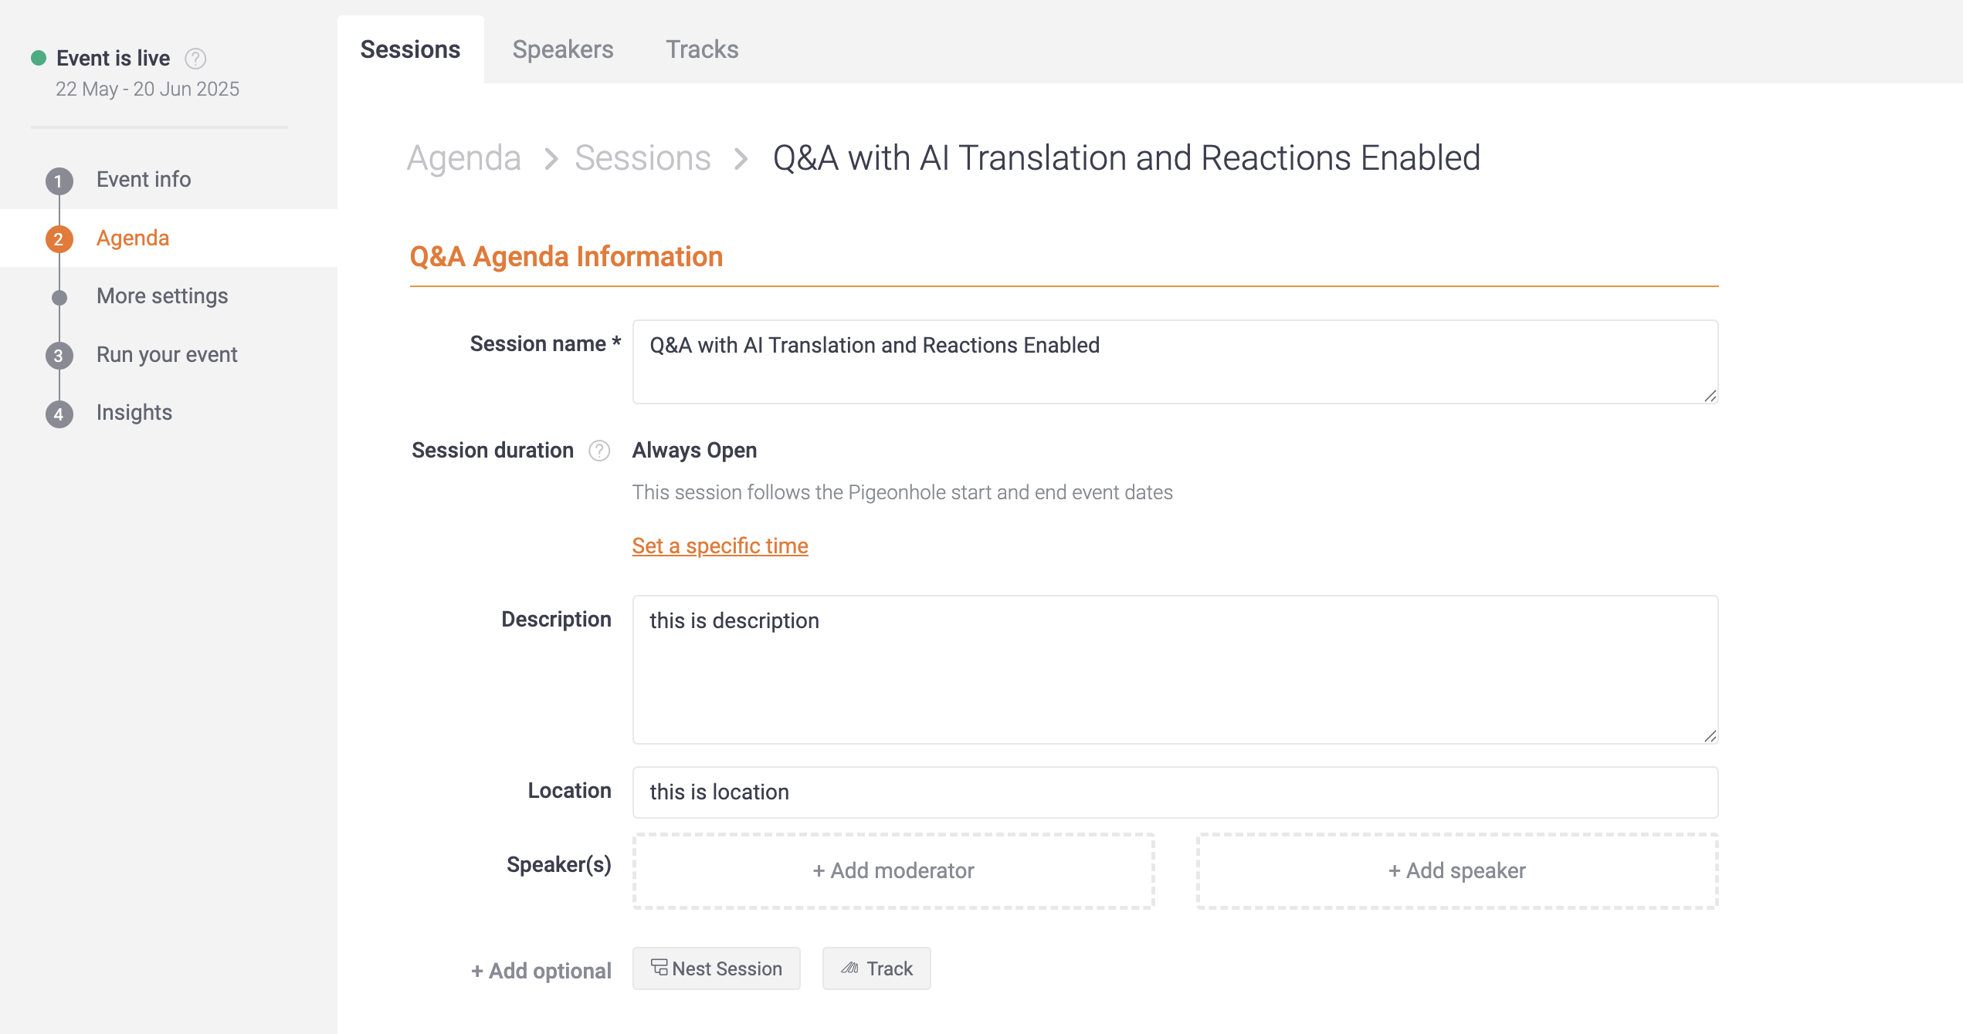Click the Sessions breadcrumb link
Screen dimensions: 1963x1034
tap(642, 158)
